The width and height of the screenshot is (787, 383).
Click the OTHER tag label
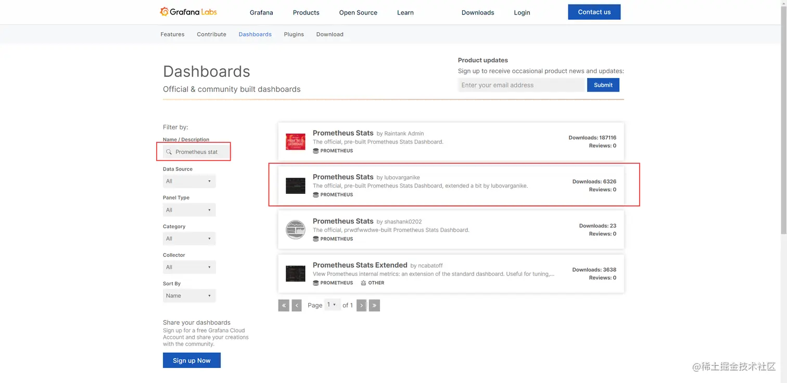(376, 283)
